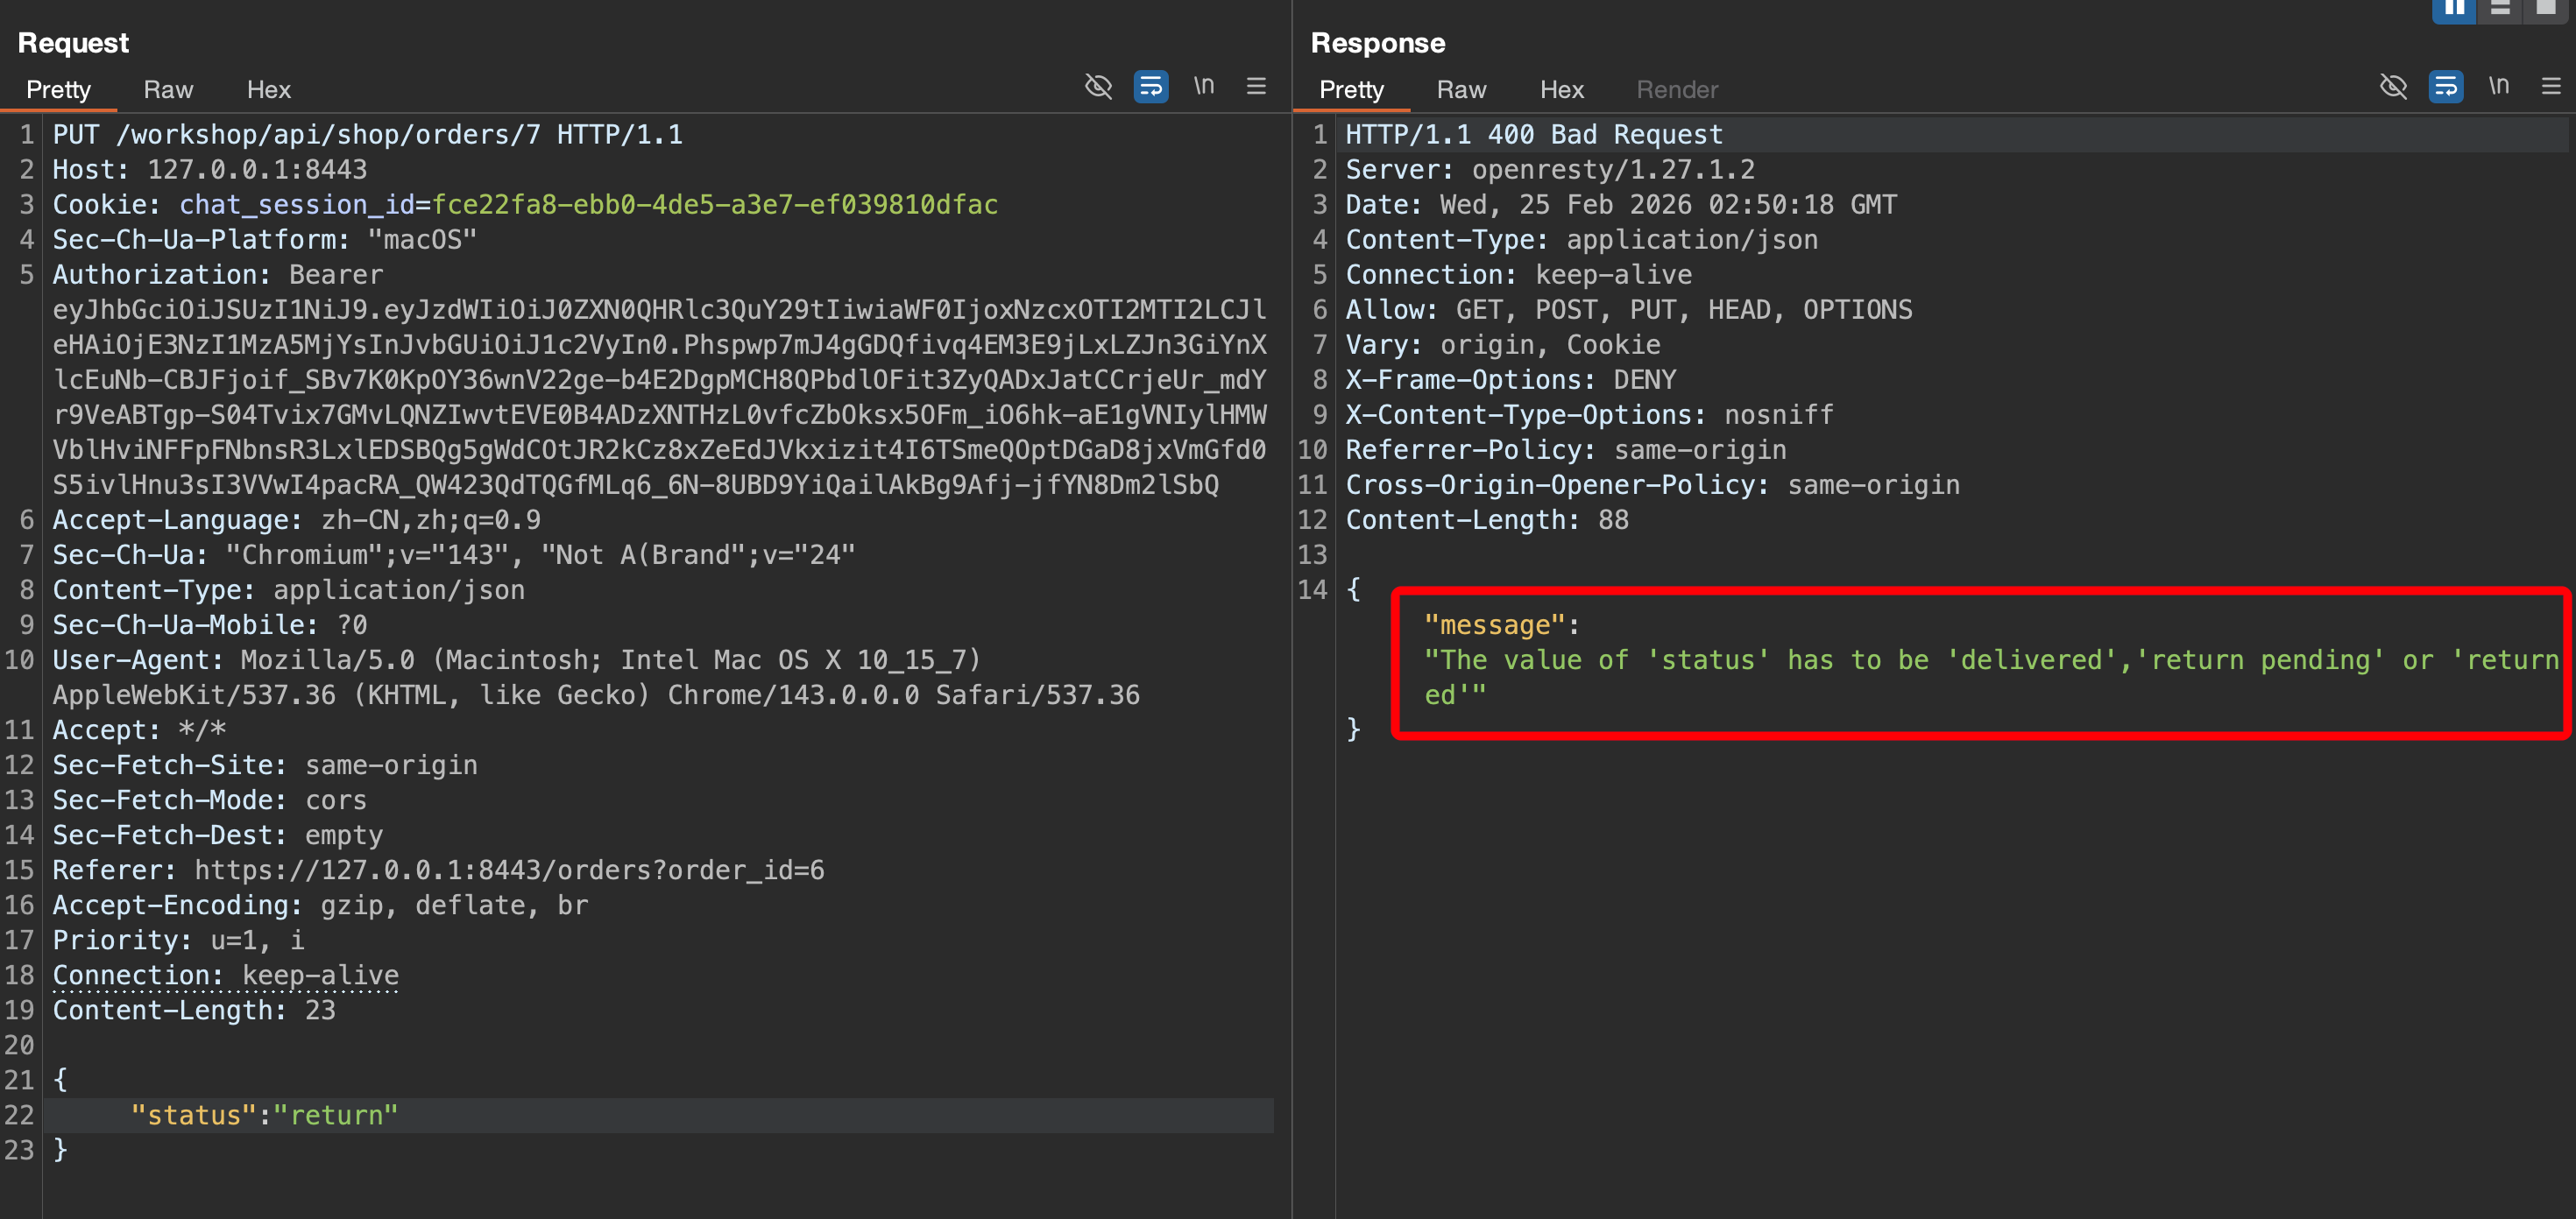Click crossed-eye icon in Response panel

[x=2393, y=87]
